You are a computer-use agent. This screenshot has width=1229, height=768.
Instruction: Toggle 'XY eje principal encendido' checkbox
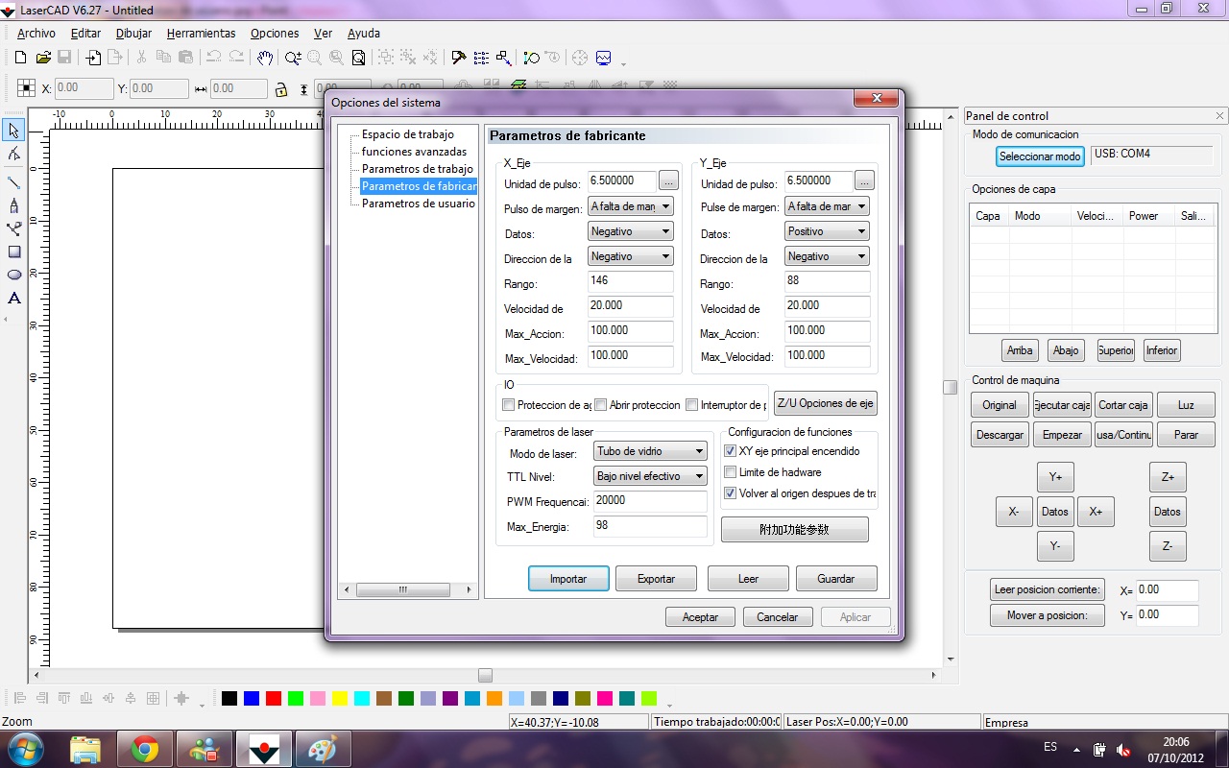731,451
